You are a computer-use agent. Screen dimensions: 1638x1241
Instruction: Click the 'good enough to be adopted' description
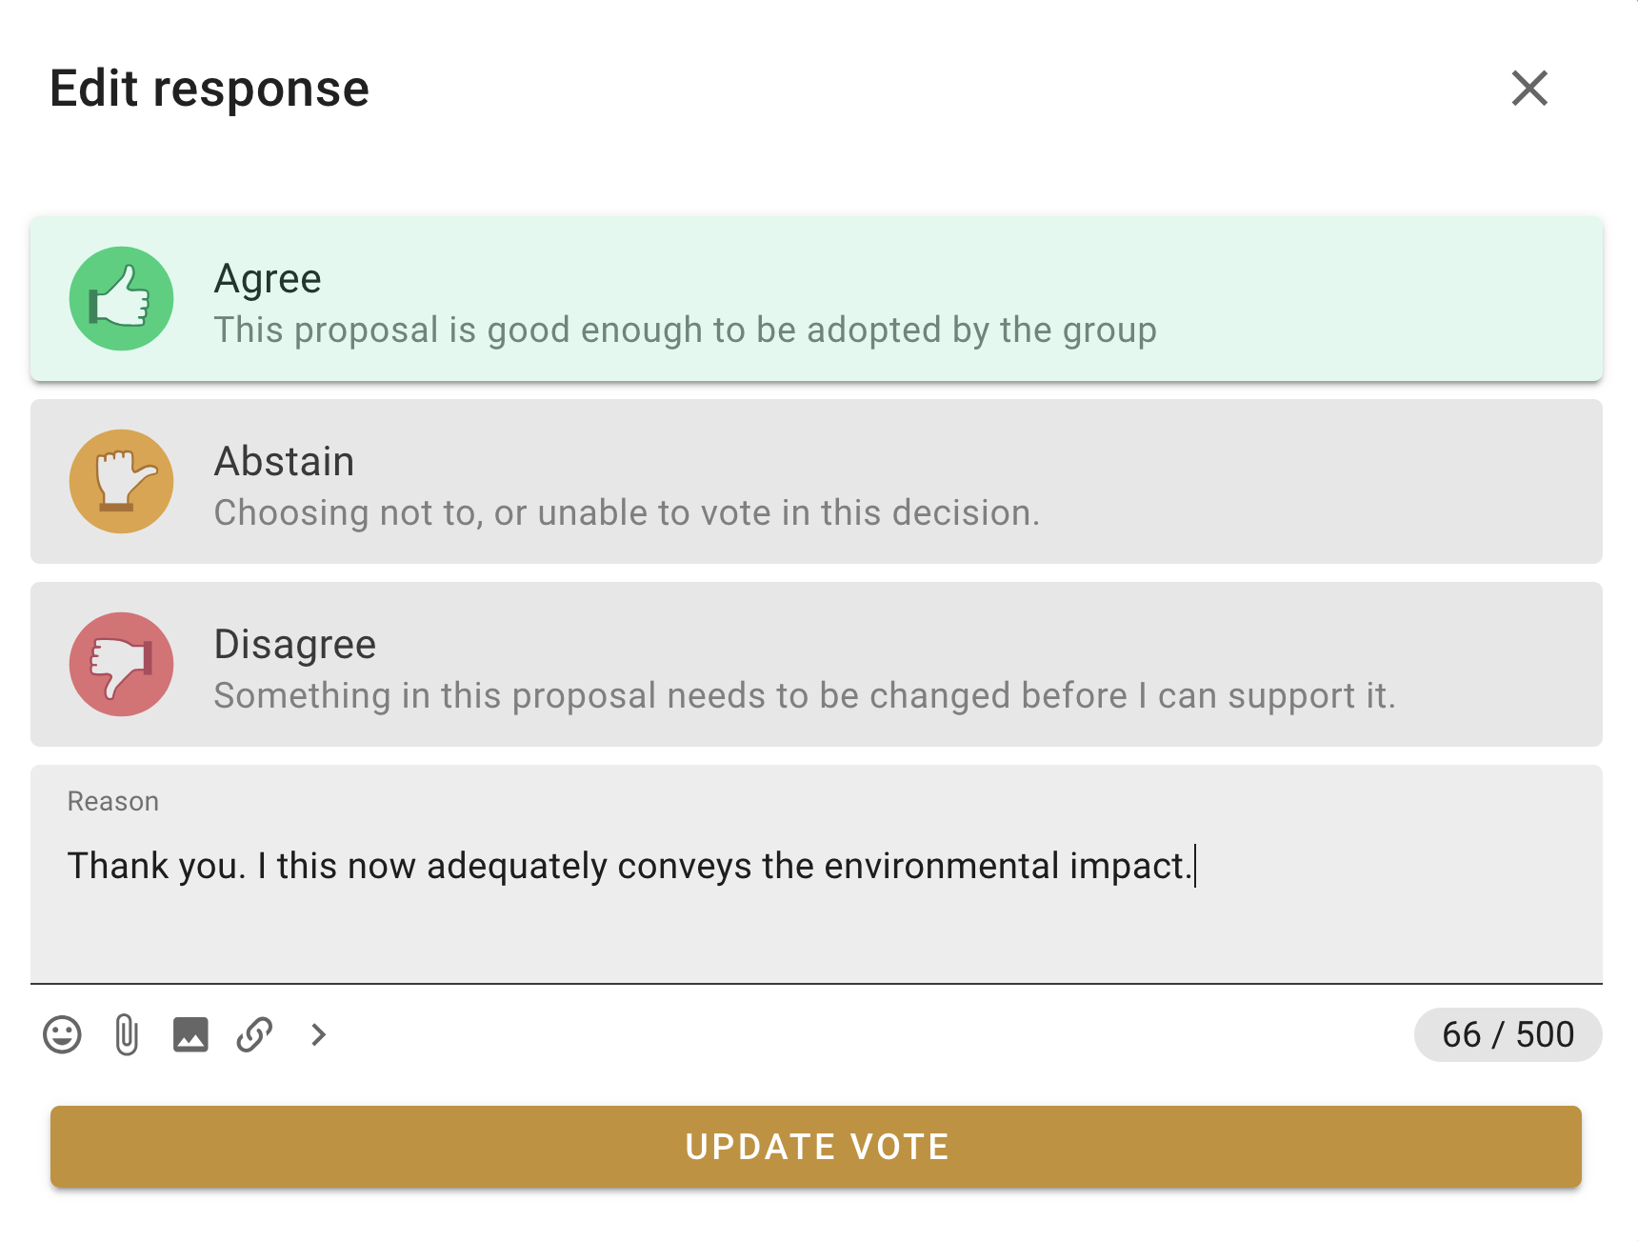(685, 330)
